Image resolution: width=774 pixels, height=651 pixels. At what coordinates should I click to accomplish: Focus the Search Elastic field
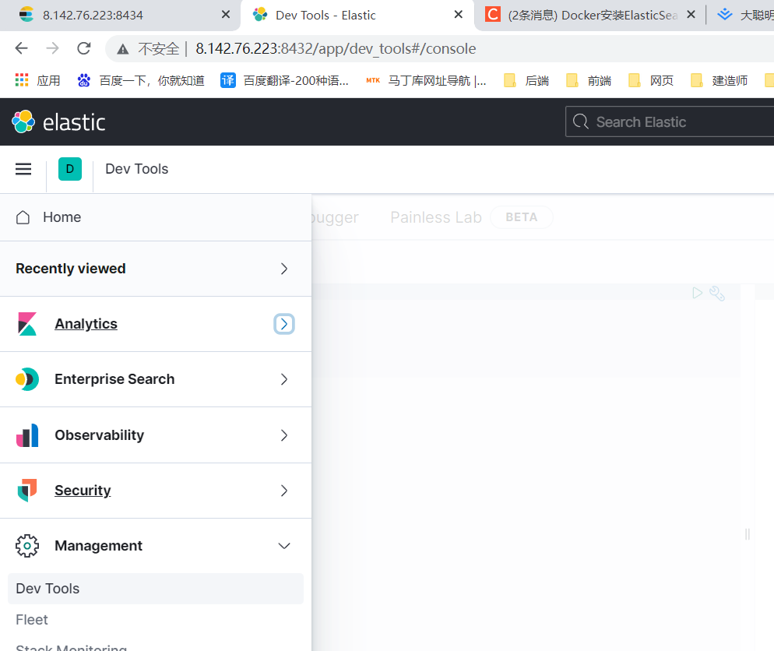[x=670, y=121]
